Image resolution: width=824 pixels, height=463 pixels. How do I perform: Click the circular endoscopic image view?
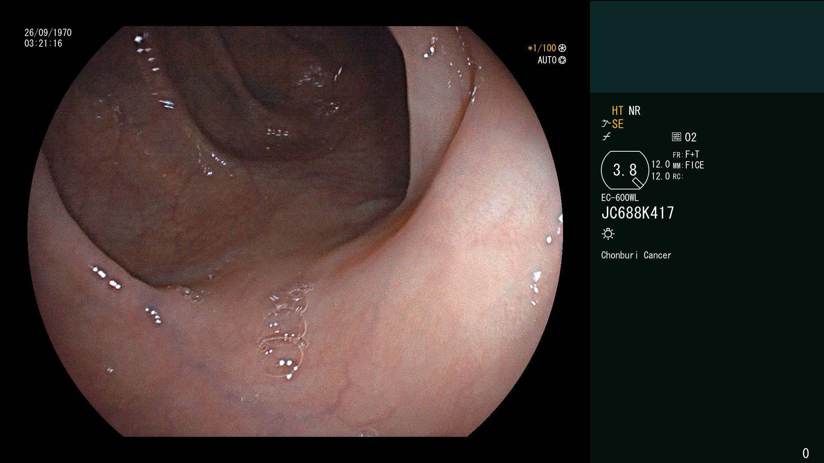295,231
